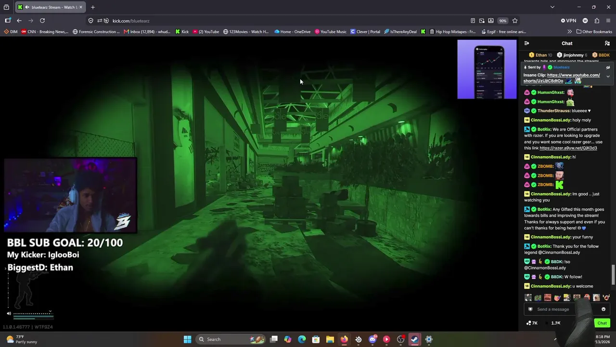The width and height of the screenshot is (616, 347).
Task: Switch to Firefox on the taskbar
Action: click(x=344, y=339)
